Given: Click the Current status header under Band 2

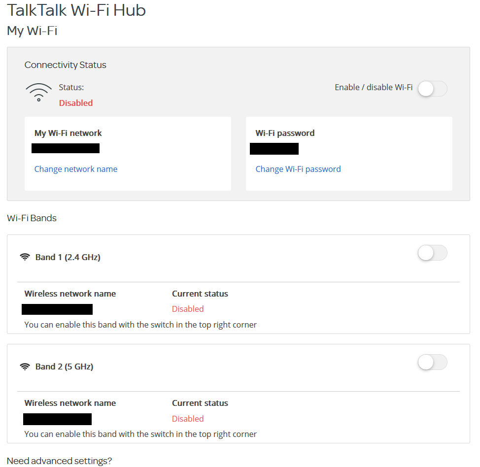Looking at the screenshot, I should click(200, 402).
